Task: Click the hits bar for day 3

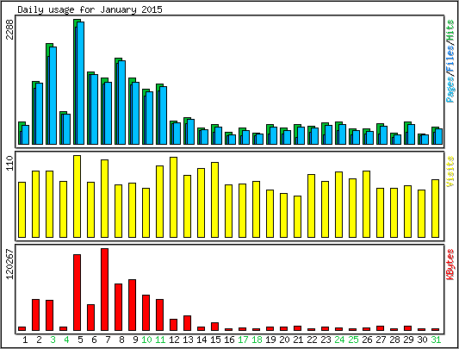Action: point(49,94)
